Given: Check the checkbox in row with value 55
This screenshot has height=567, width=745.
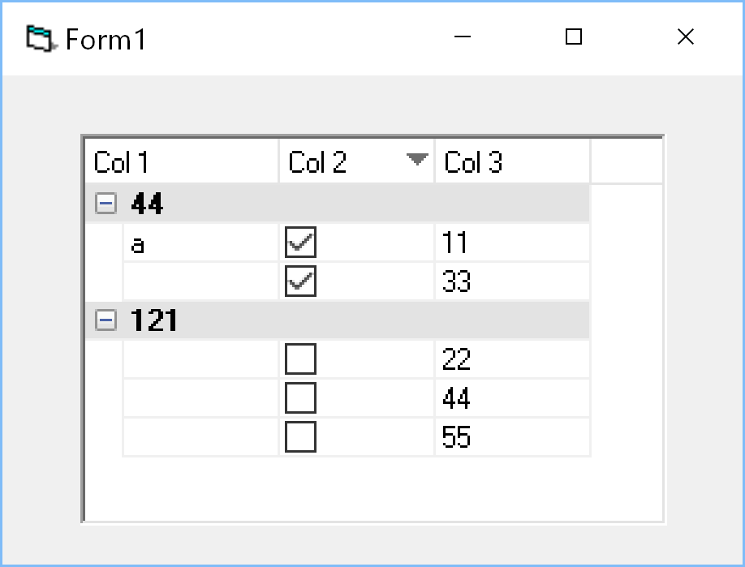Looking at the screenshot, I should 300,437.
